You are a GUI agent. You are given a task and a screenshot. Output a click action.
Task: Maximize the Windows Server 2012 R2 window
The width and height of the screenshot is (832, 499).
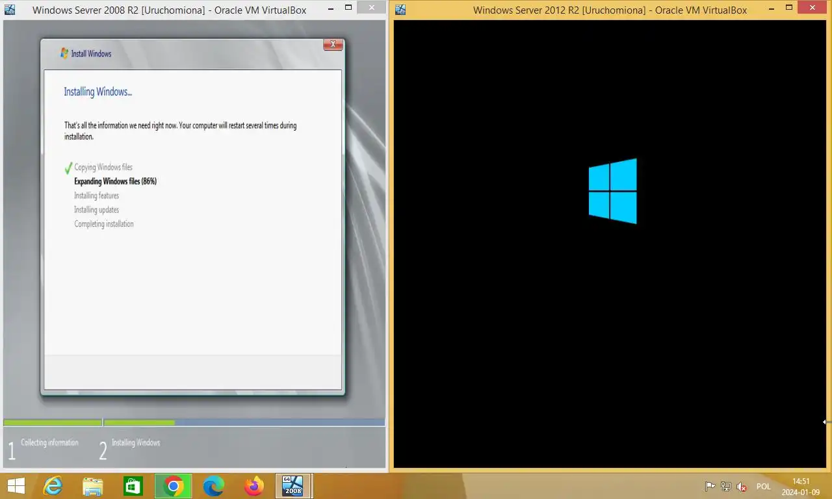(x=789, y=8)
